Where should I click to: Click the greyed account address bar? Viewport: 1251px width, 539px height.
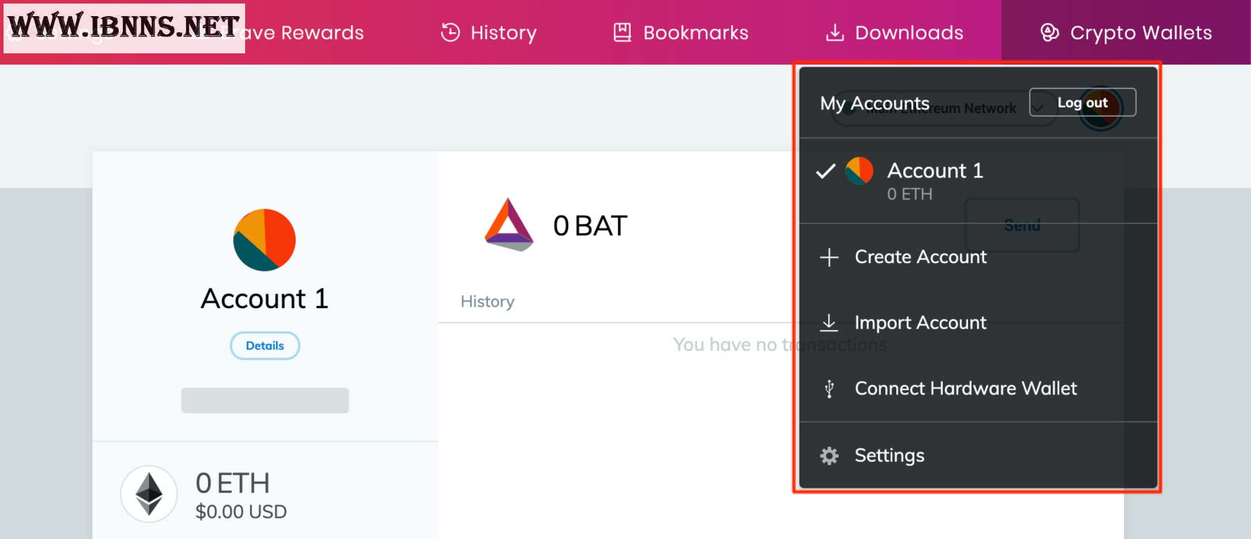point(265,400)
